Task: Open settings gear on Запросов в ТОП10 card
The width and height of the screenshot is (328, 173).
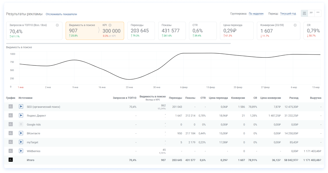Action: [x=57, y=25]
